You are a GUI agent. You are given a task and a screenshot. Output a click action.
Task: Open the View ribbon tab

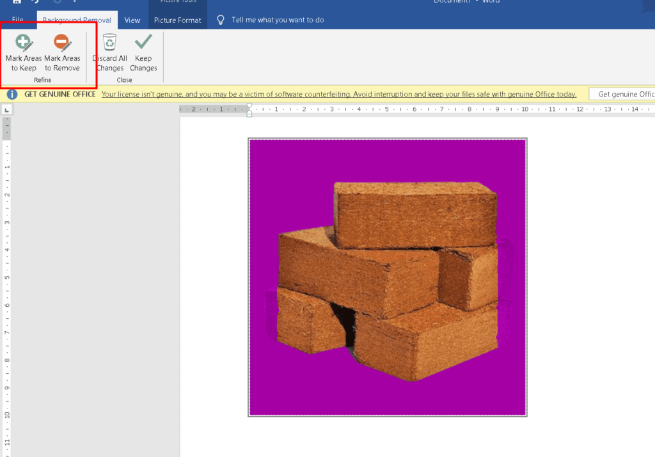click(132, 20)
